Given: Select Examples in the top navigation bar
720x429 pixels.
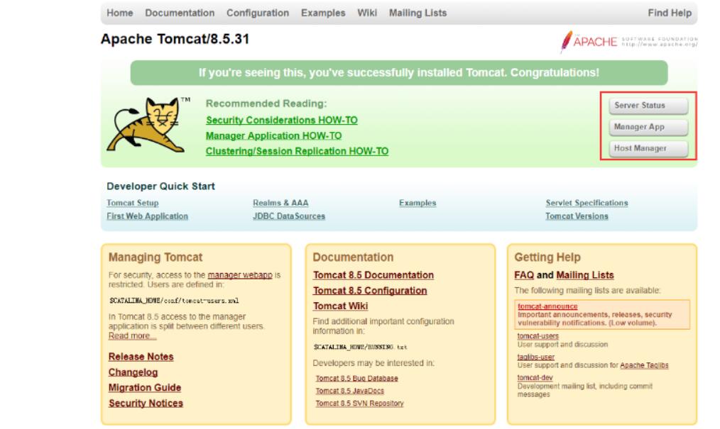Looking at the screenshot, I should coord(323,13).
